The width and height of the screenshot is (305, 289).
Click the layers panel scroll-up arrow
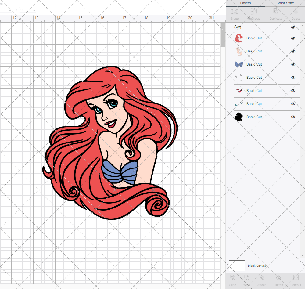point(302,26)
